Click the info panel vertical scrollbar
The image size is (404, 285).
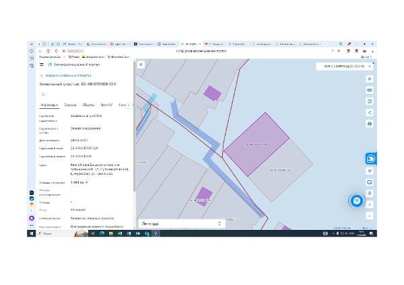[134, 126]
